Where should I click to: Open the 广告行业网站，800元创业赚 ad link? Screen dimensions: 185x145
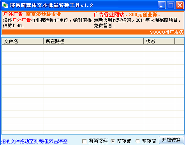[x=127, y=15]
